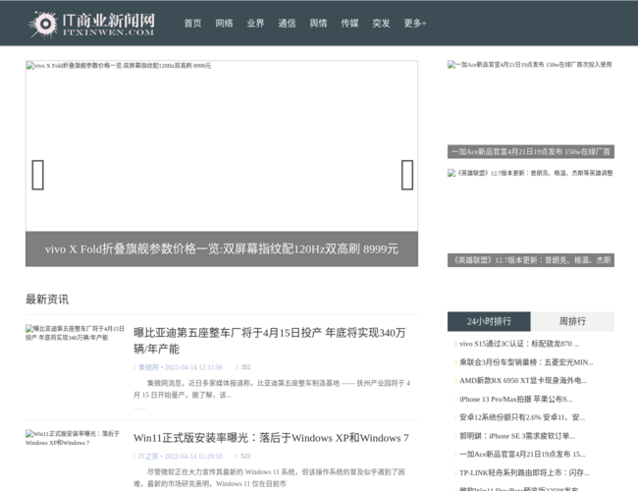The height and width of the screenshot is (491, 638).
Task: Go to 首页 in the navigation
Action: pos(192,24)
